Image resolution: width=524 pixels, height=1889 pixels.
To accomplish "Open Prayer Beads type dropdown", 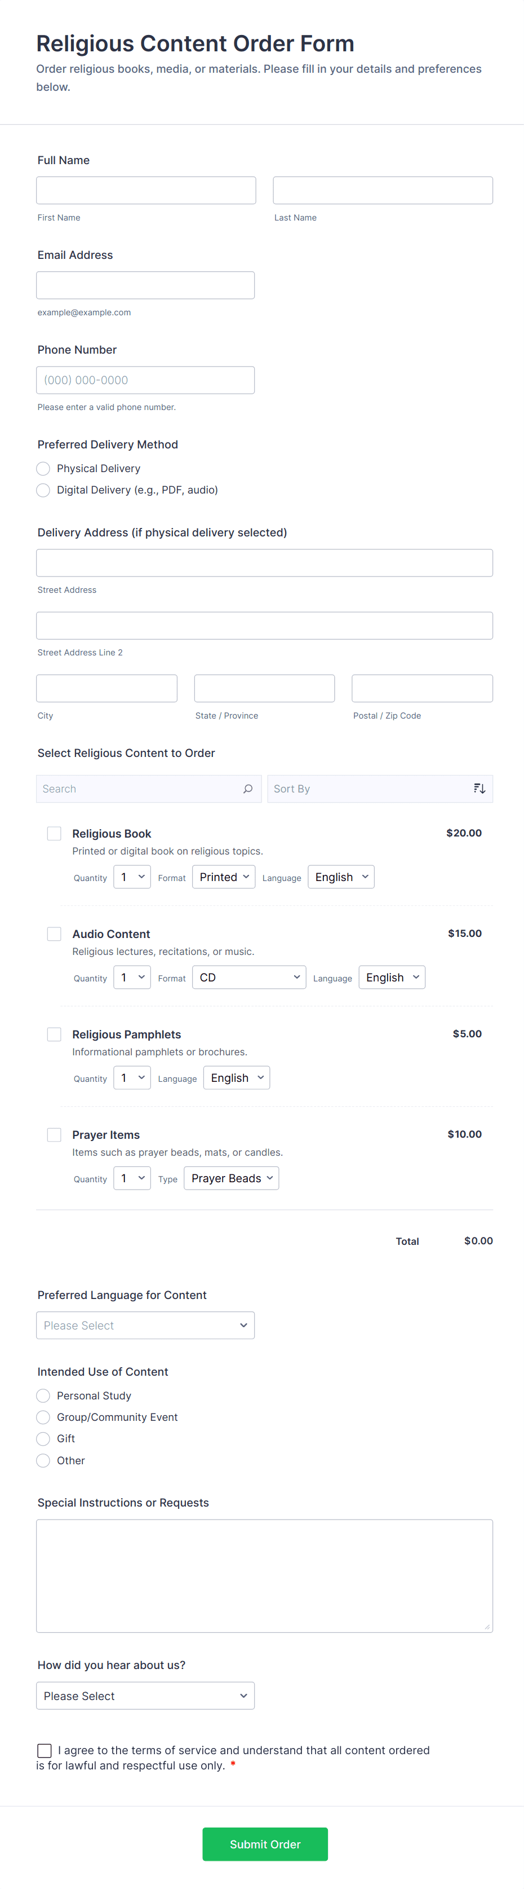I will pos(231,1178).
